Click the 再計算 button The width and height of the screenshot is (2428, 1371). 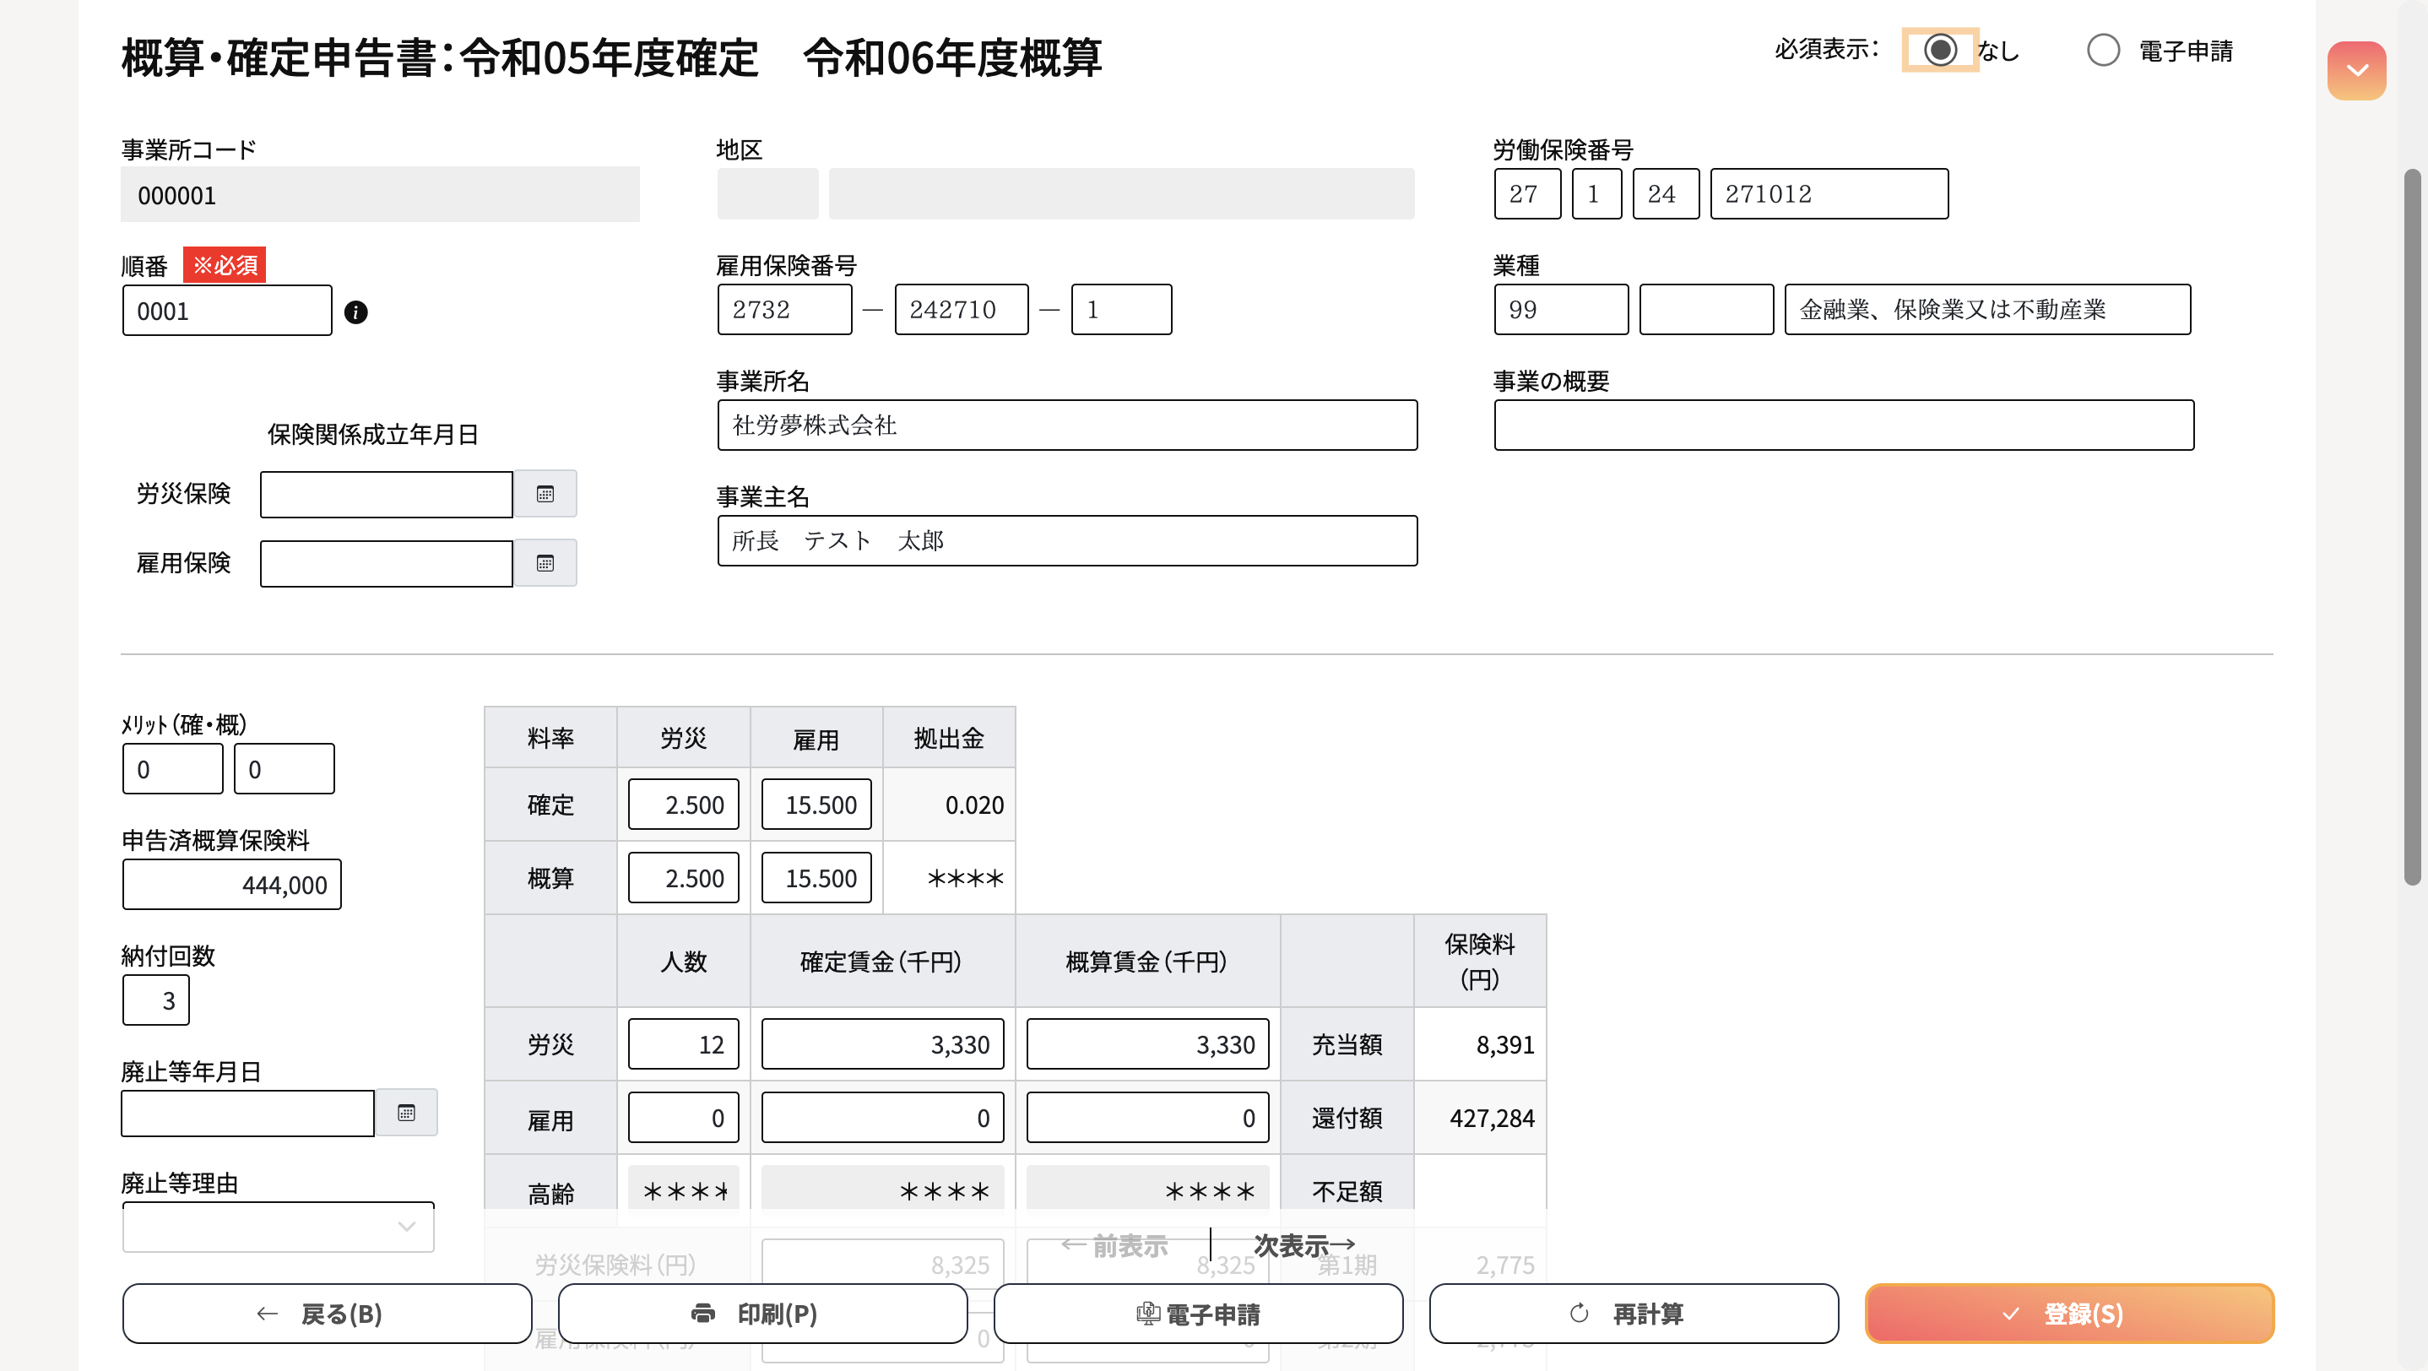pyautogui.click(x=1634, y=1314)
